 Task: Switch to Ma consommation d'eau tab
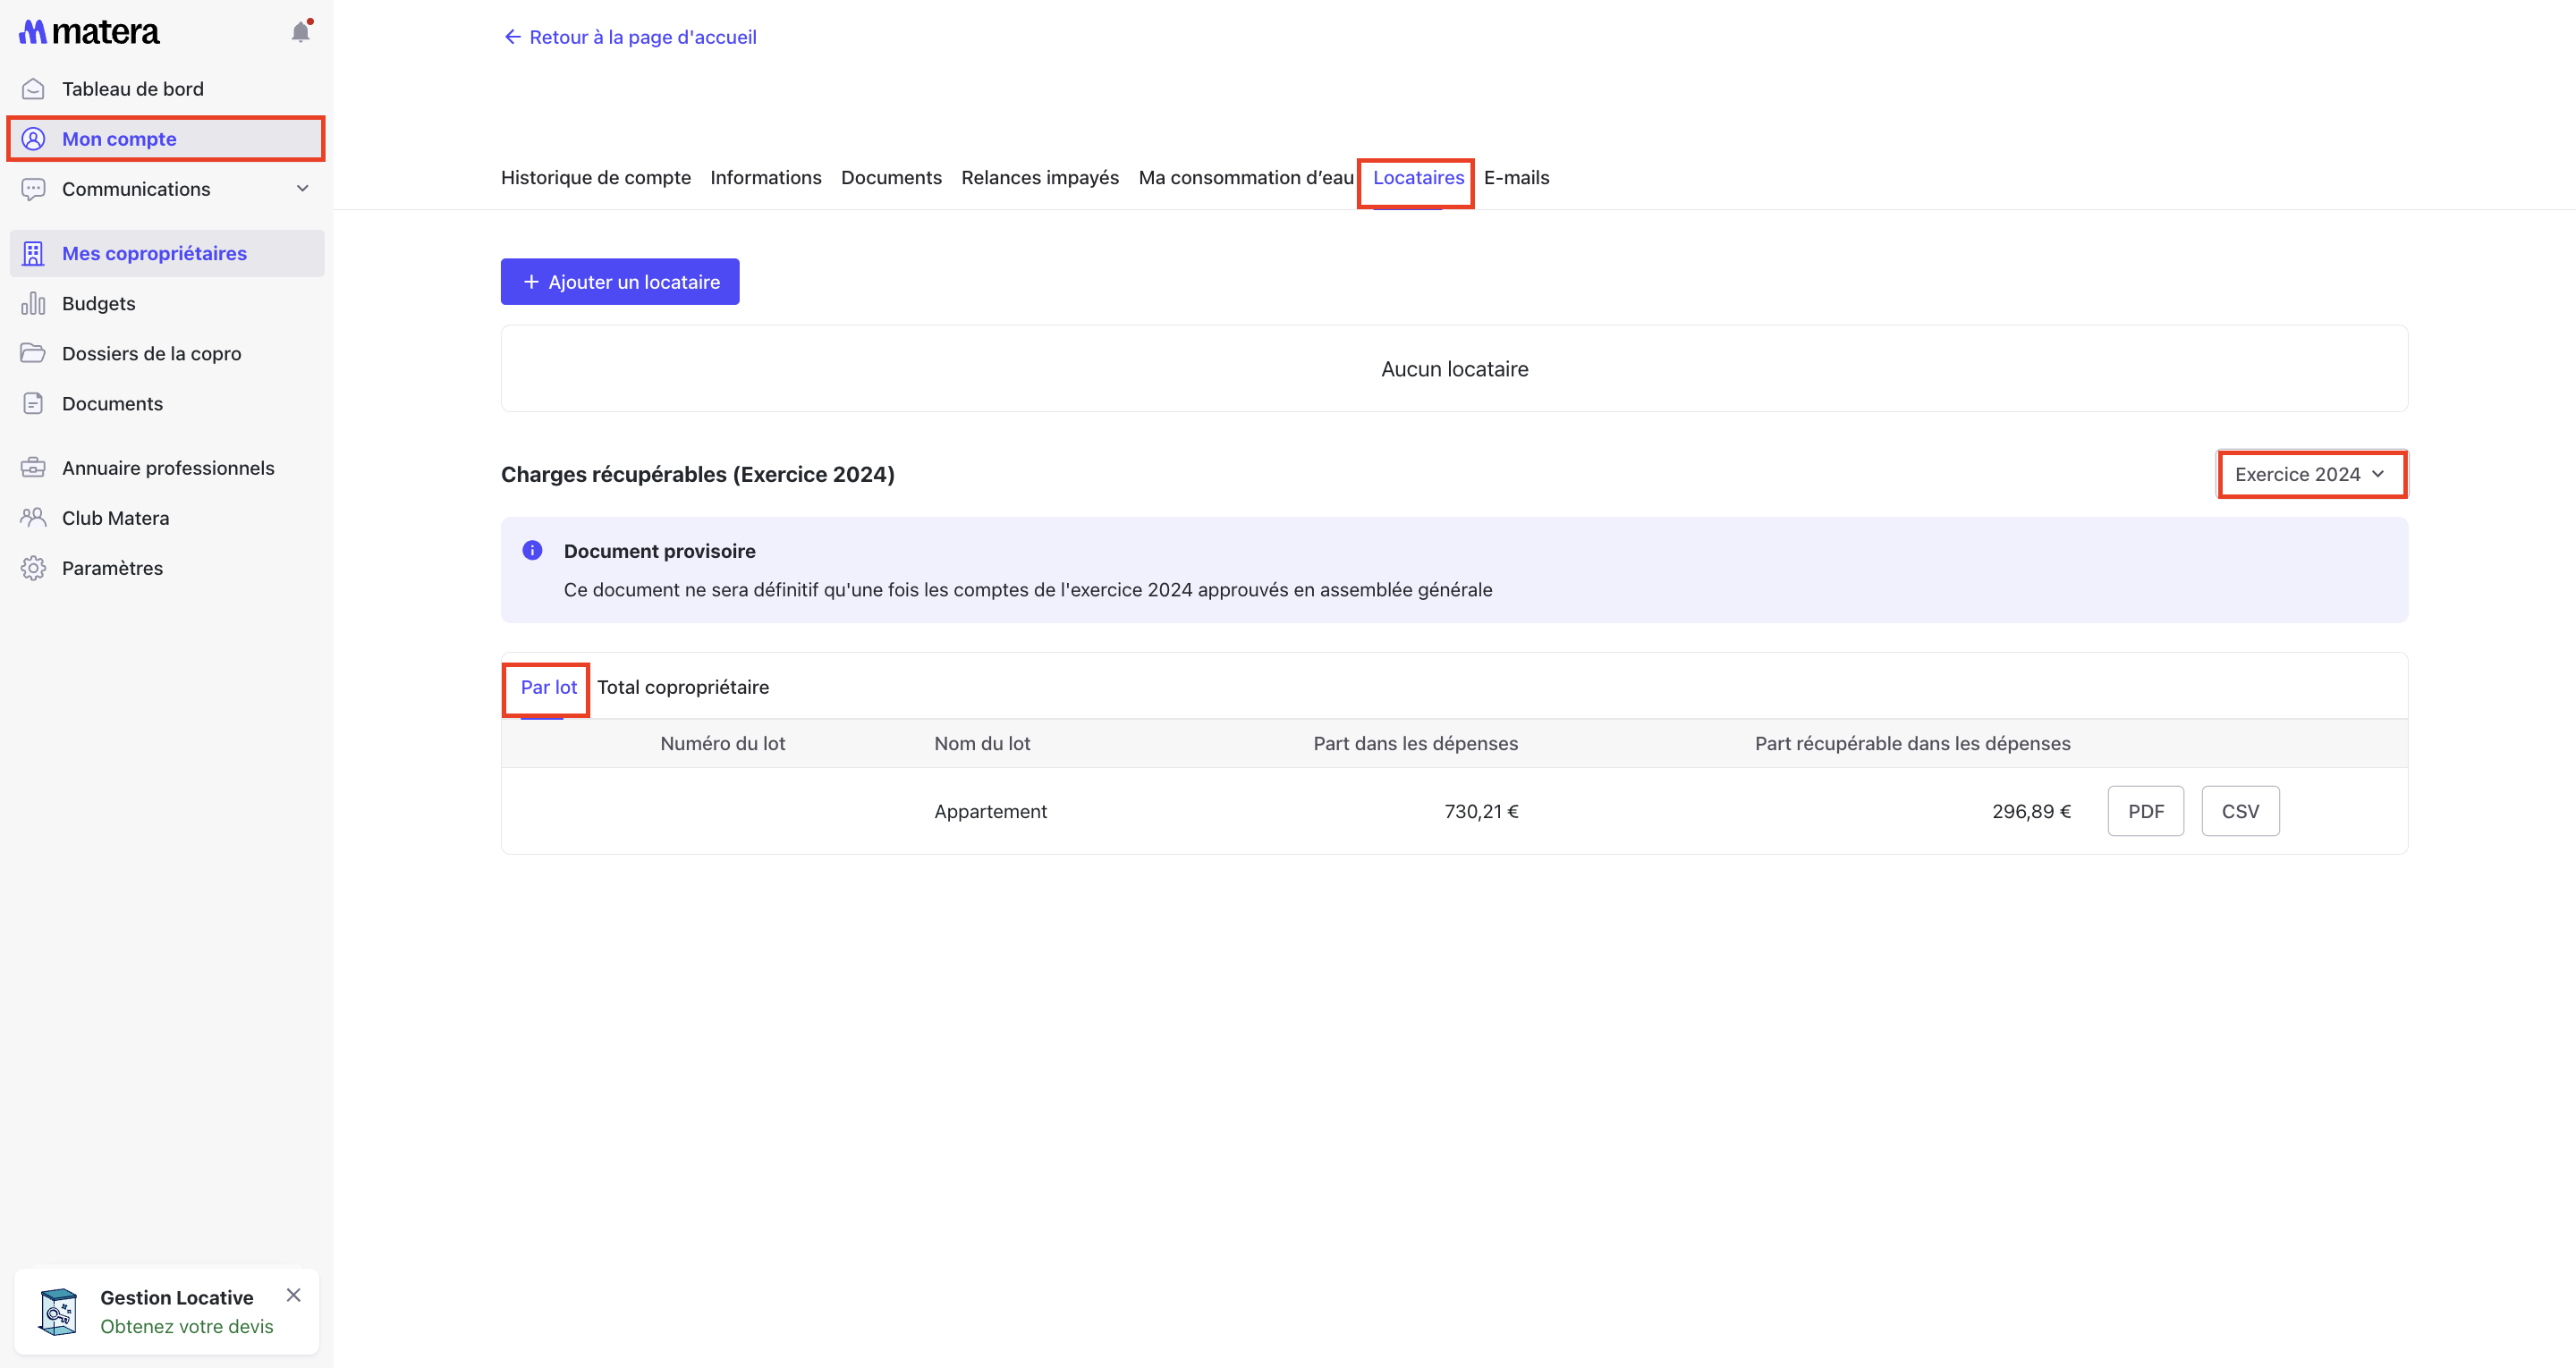[x=1245, y=177]
